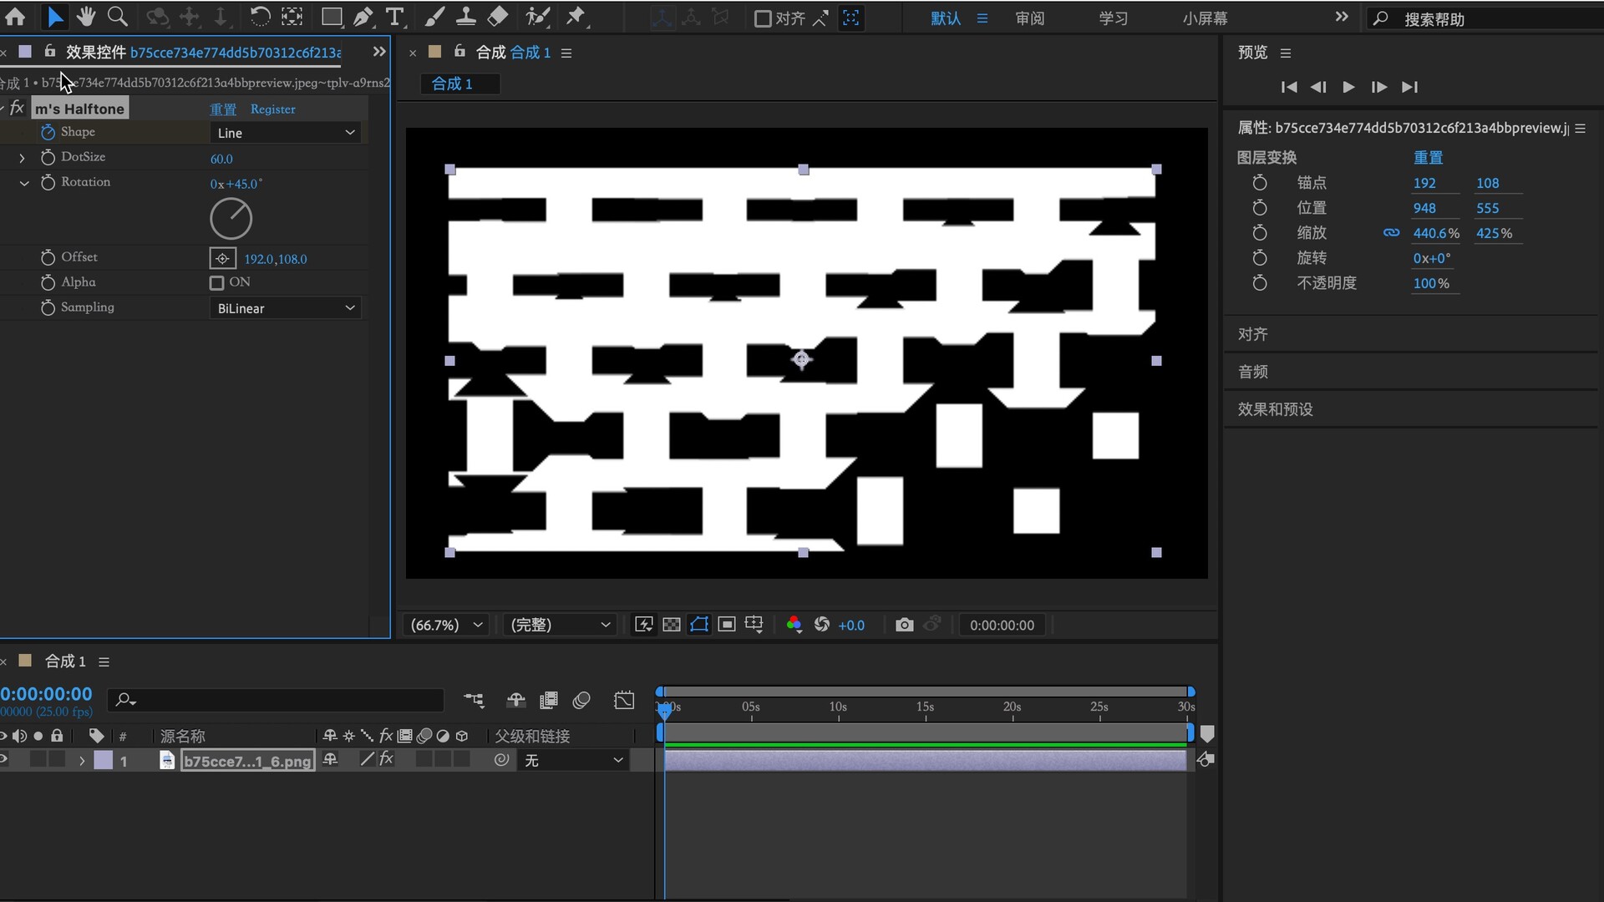Screen dimensions: 1604x902
Task: Toggle transparency grid in viewer
Action: [x=672, y=625]
